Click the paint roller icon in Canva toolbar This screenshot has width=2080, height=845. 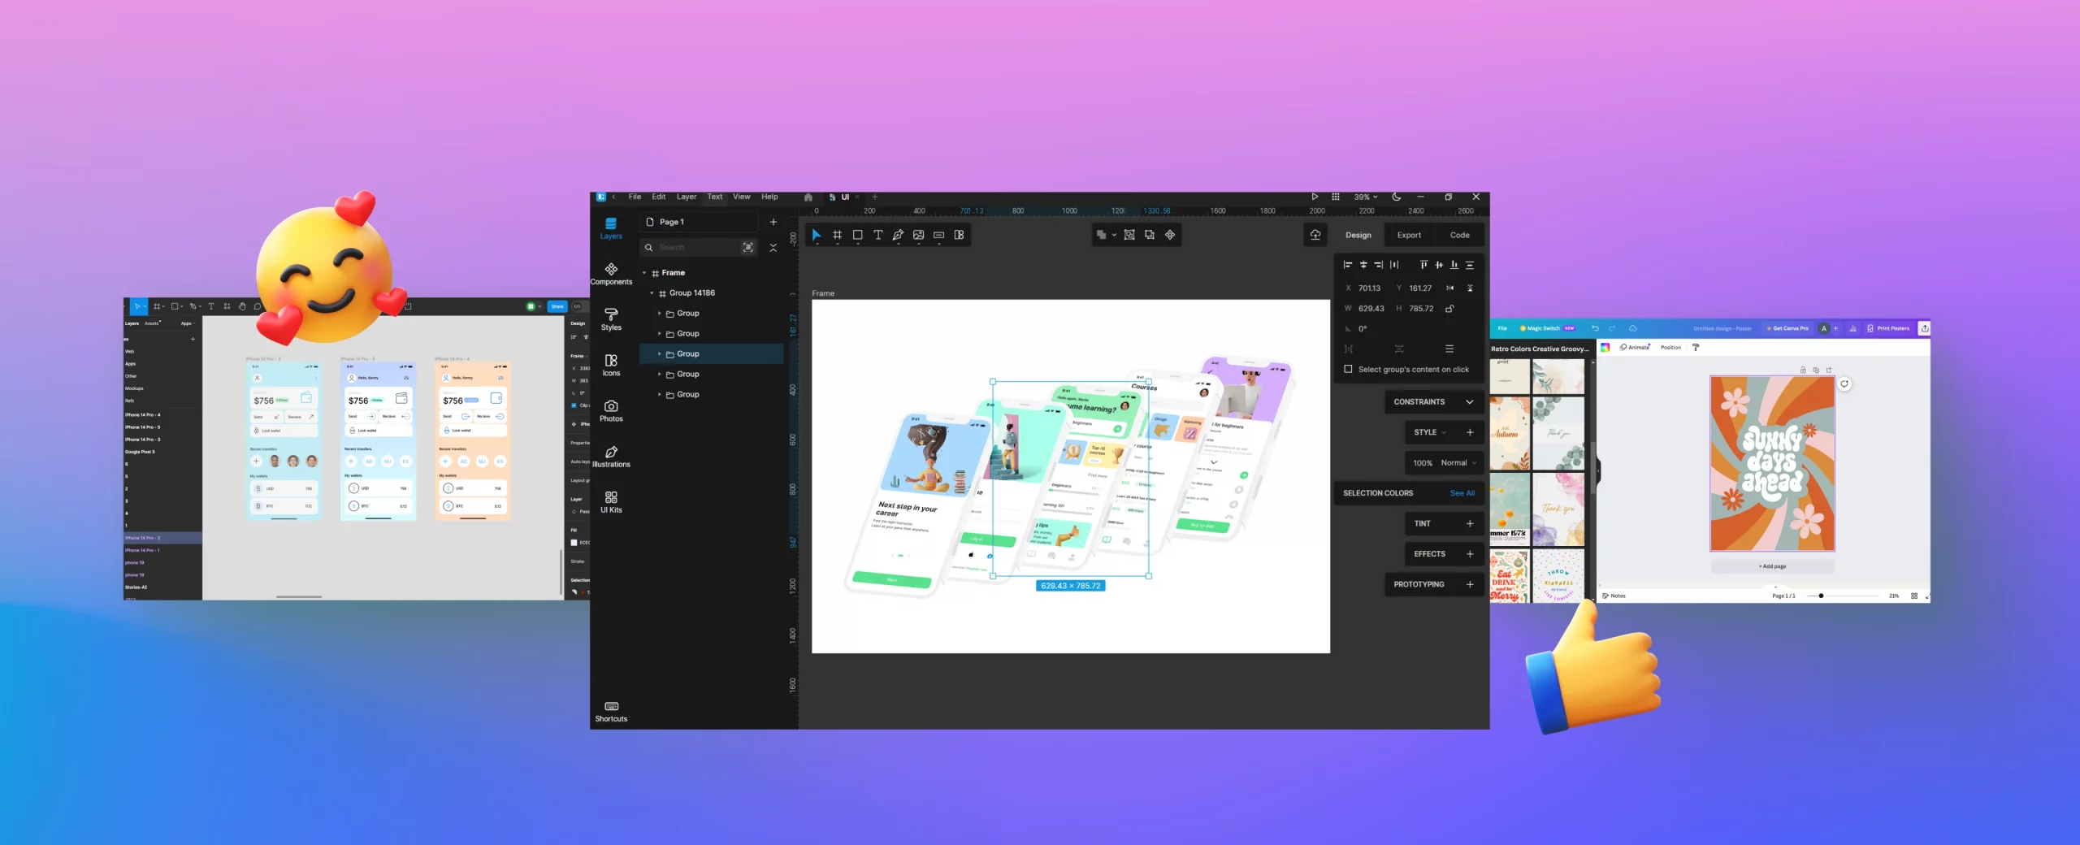[1696, 347]
